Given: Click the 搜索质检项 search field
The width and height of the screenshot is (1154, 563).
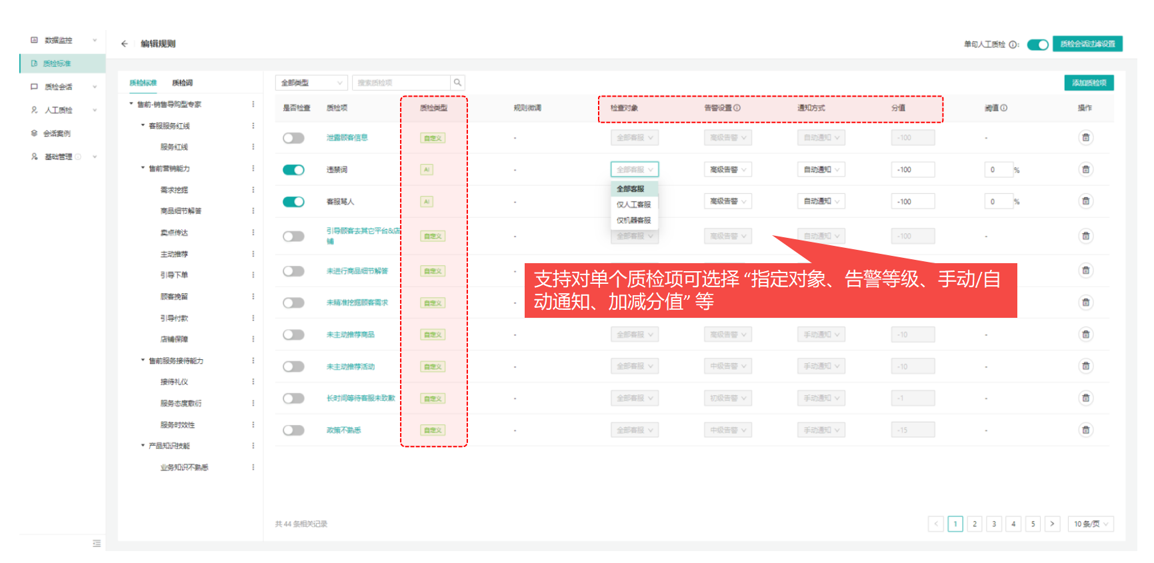Looking at the screenshot, I should tap(402, 83).
